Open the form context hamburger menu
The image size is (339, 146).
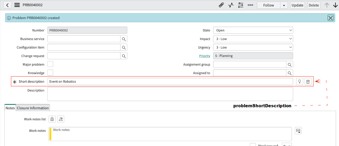pyautogui.click(x=17, y=5)
